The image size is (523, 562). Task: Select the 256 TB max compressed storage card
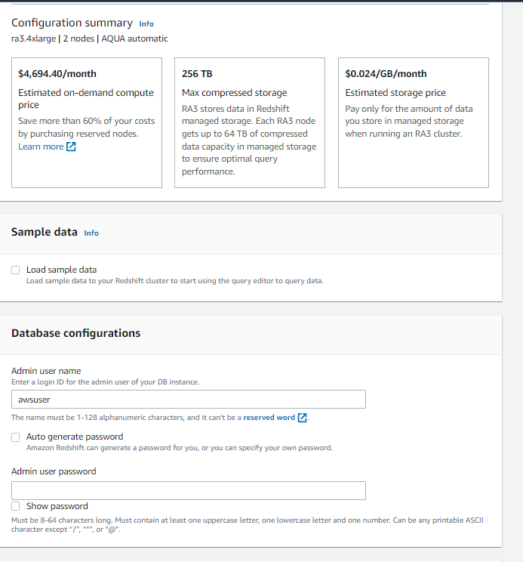(250, 122)
